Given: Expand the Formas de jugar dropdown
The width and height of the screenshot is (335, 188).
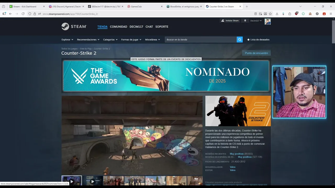Looking at the screenshot, I should [131, 40].
